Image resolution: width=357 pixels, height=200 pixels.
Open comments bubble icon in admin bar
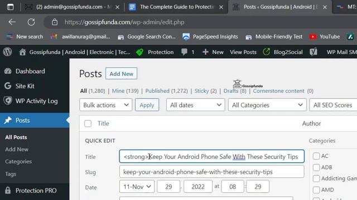click(184, 52)
